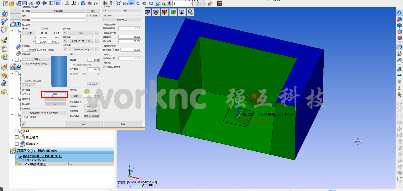Click the red-face cube view icon
This screenshot has width=403, height=191.
click(165, 12)
